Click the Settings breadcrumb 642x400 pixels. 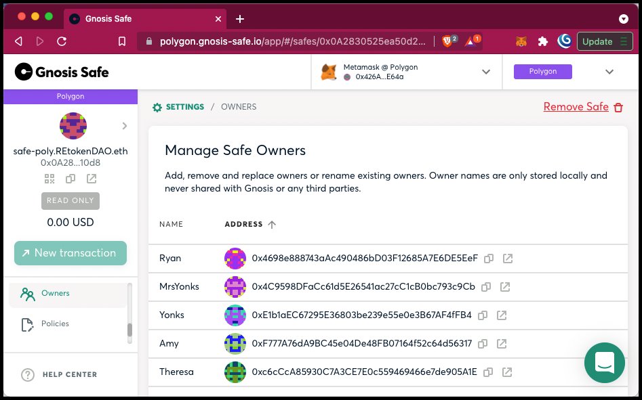178,107
